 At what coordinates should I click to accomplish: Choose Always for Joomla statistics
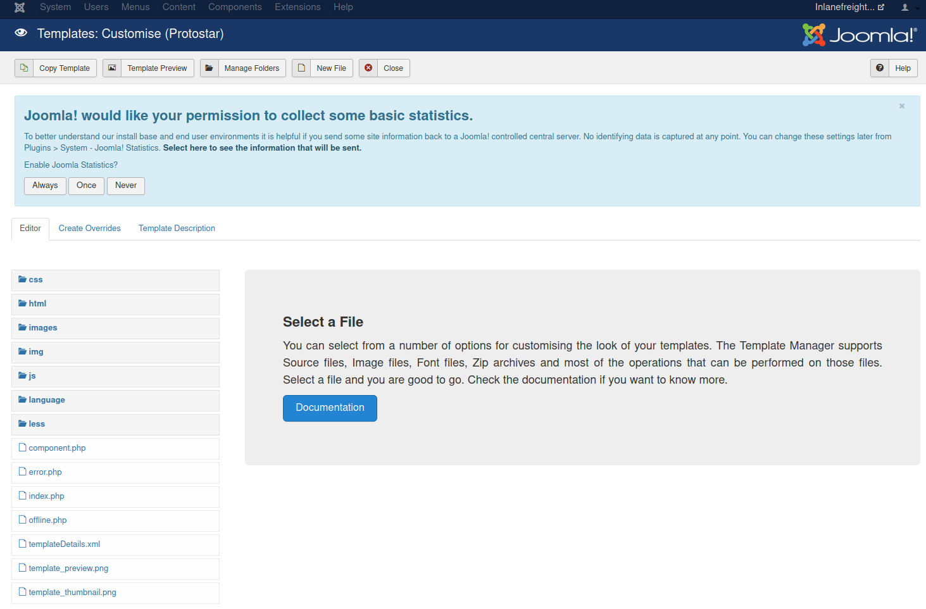(45, 185)
